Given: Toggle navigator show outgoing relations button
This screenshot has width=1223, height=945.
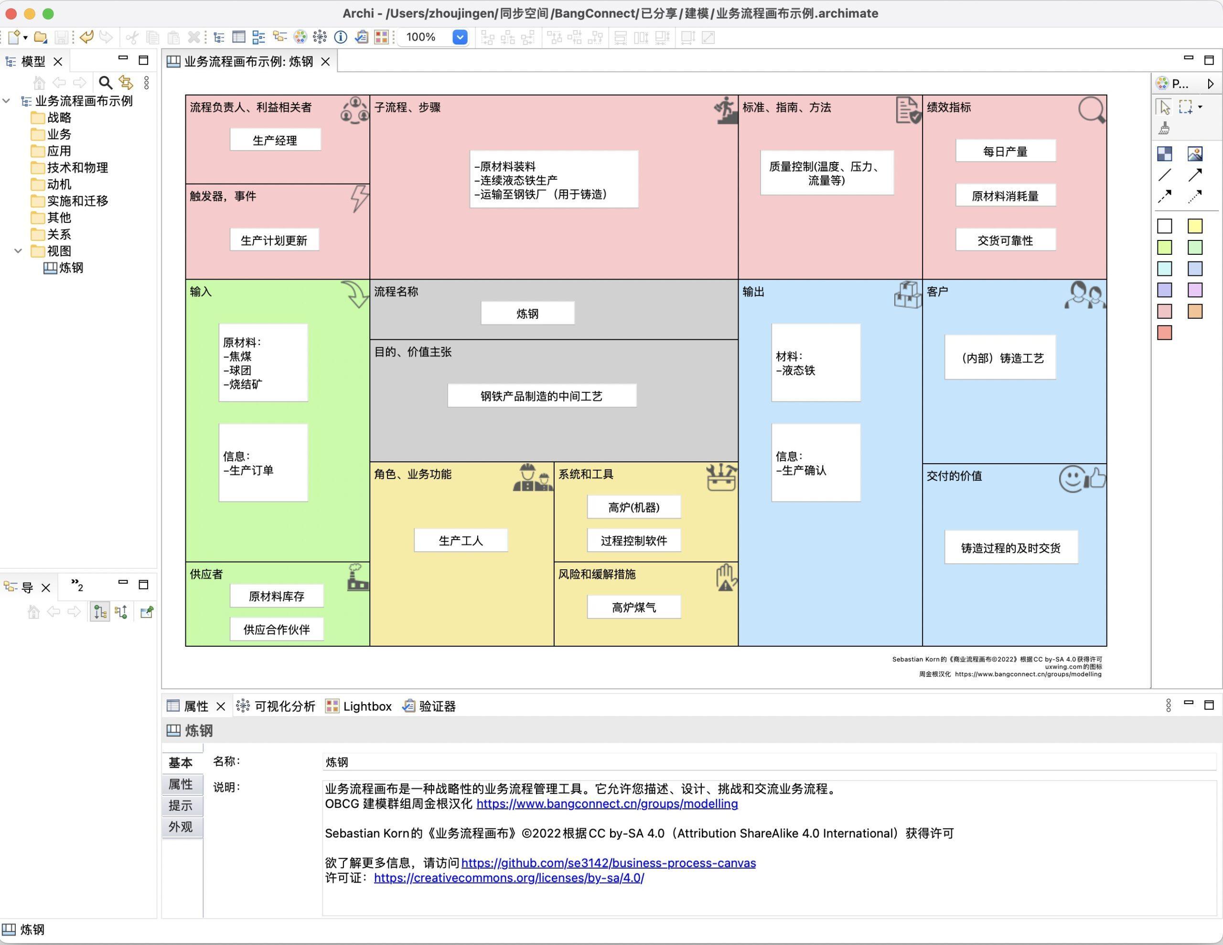Looking at the screenshot, I should [121, 612].
